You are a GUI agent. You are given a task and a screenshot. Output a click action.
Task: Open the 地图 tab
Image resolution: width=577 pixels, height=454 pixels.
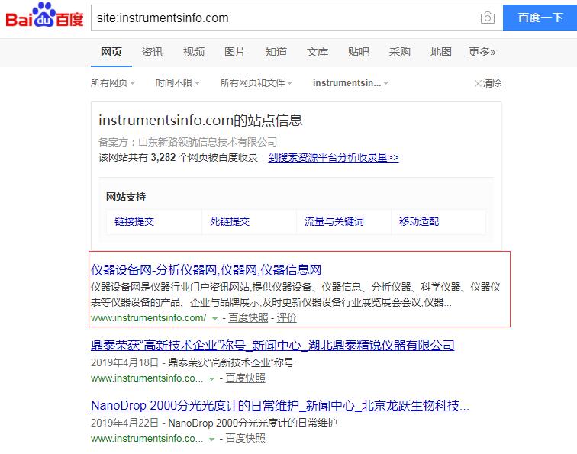click(441, 52)
